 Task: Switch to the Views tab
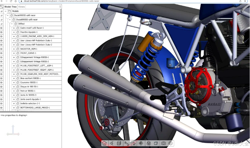[22, 7]
